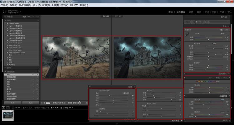Open the 文件(F) menu
This screenshot has height=125, width=234.
4,5
